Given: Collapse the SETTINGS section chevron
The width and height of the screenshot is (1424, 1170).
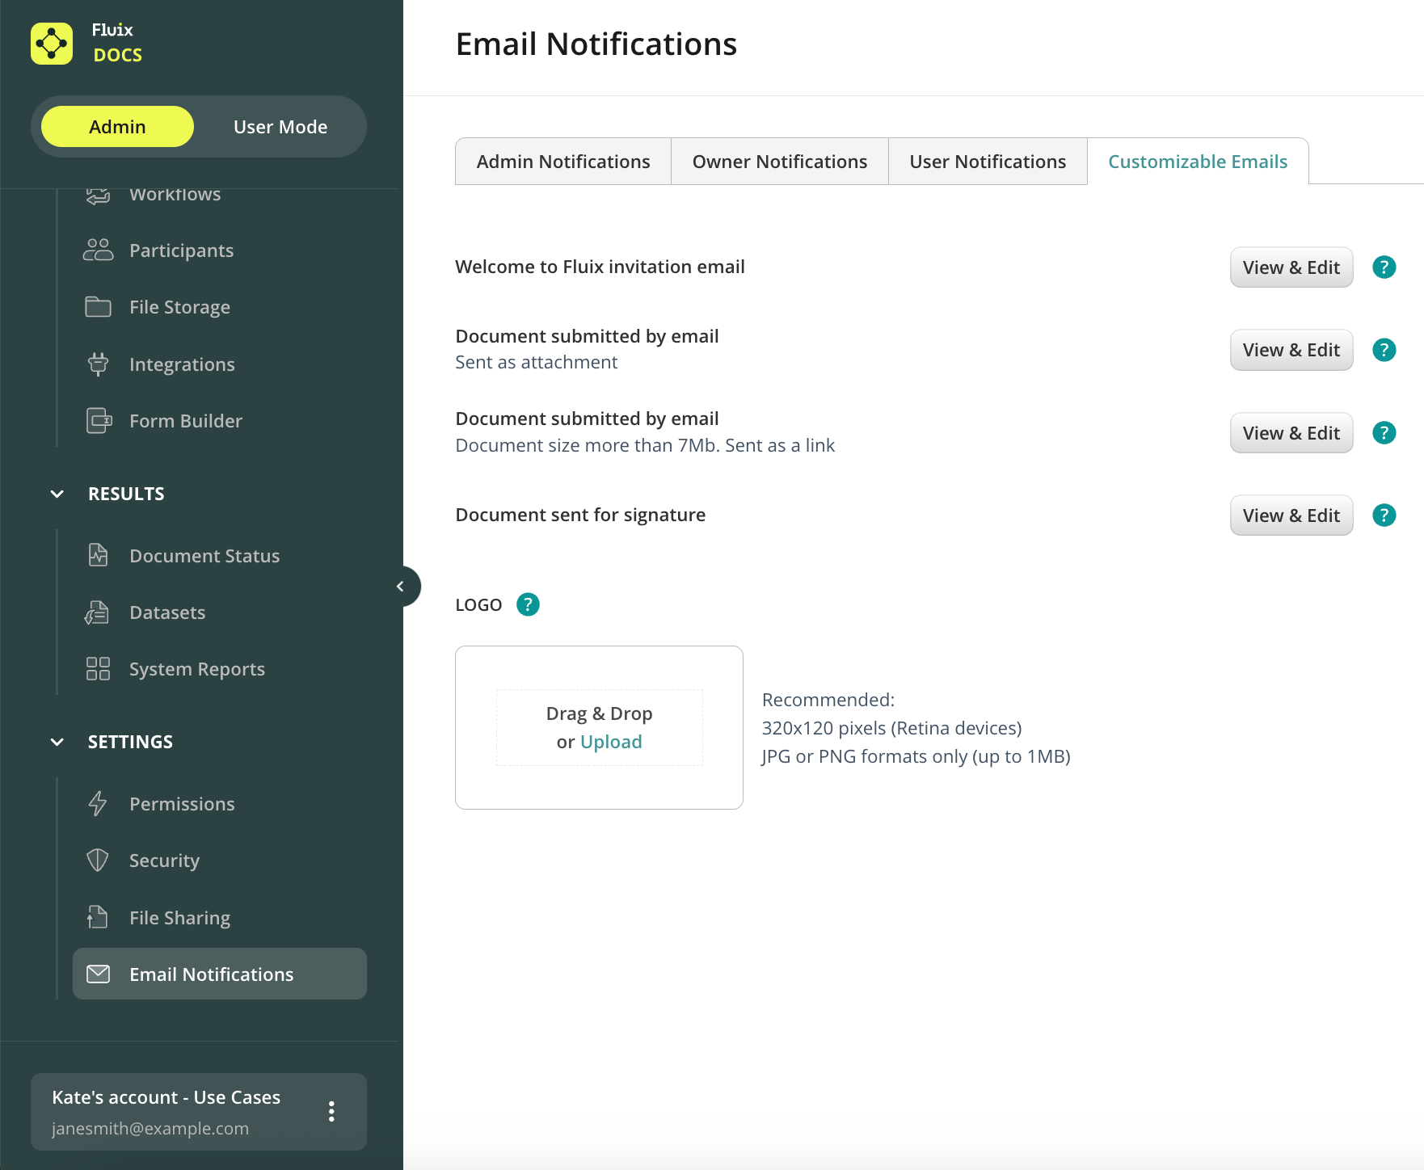Looking at the screenshot, I should (57, 742).
